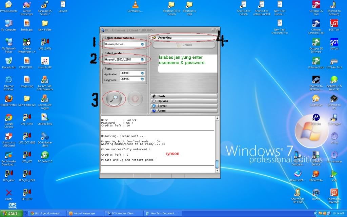Viewport: 347px width, 217px height.
Task: Select the Samsung PC Studio 7 desktop icon
Action: pyautogui.click(x=45, y=8)
